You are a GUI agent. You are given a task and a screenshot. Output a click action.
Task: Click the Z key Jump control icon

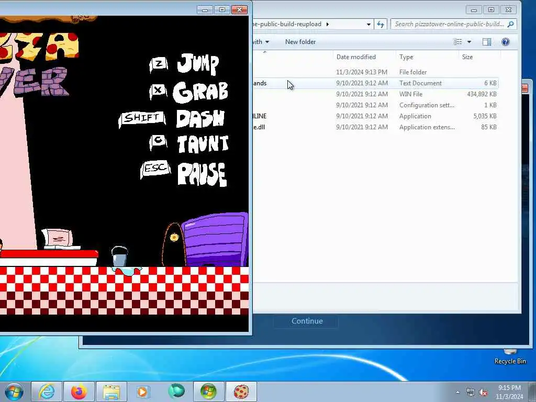[x=159, y=64]
